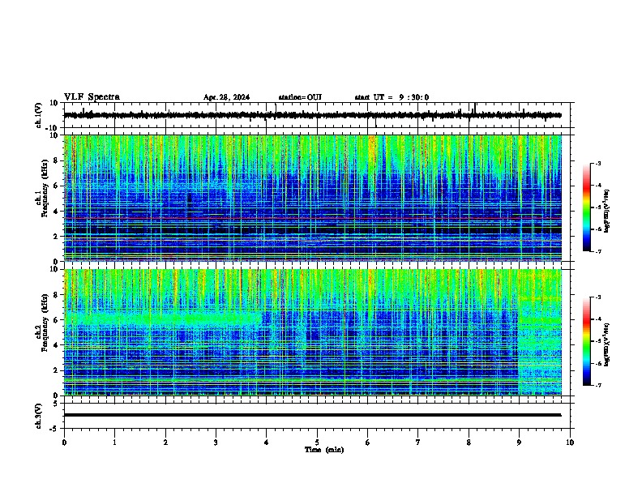Click inside the ch.2 spectrogram plot
This screenshot has height=496, width=642.
point(312,332)
